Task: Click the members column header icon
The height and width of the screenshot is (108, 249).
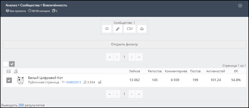Action: (16, 71)
